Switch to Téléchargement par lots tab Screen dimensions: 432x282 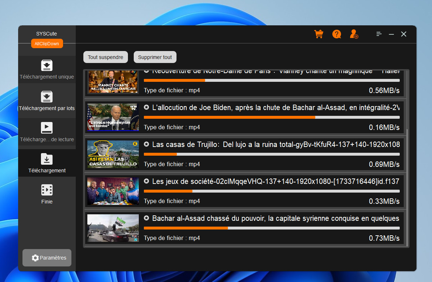(x=47, y=101)
